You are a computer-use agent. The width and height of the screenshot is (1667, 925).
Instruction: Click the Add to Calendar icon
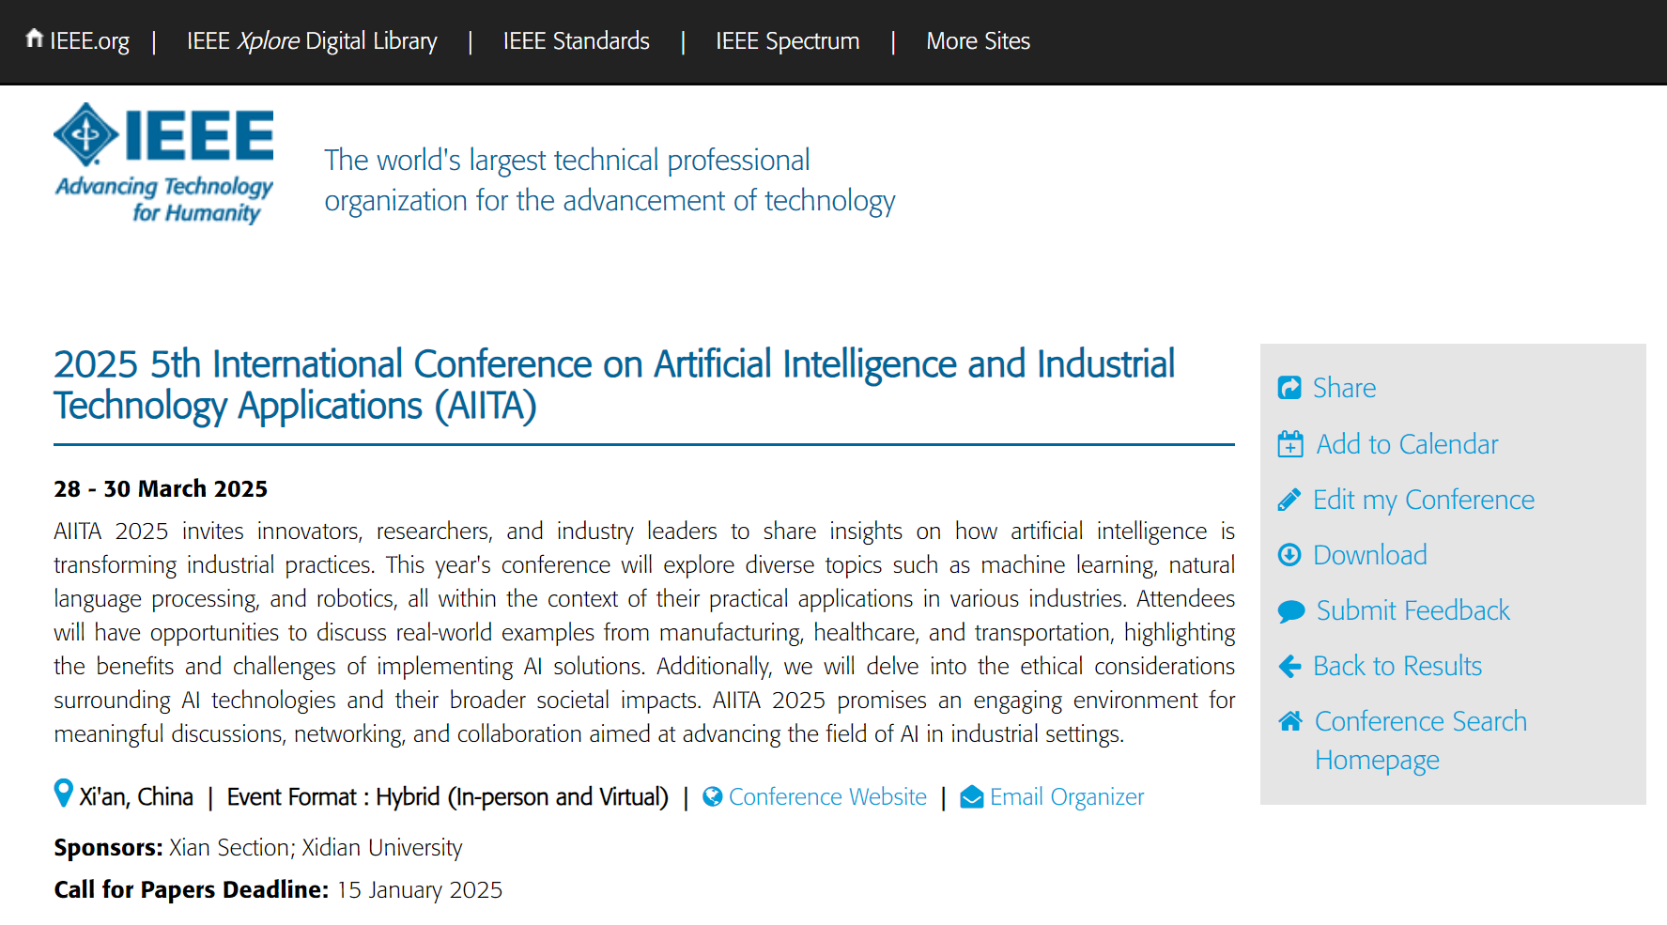point(1290,444)
